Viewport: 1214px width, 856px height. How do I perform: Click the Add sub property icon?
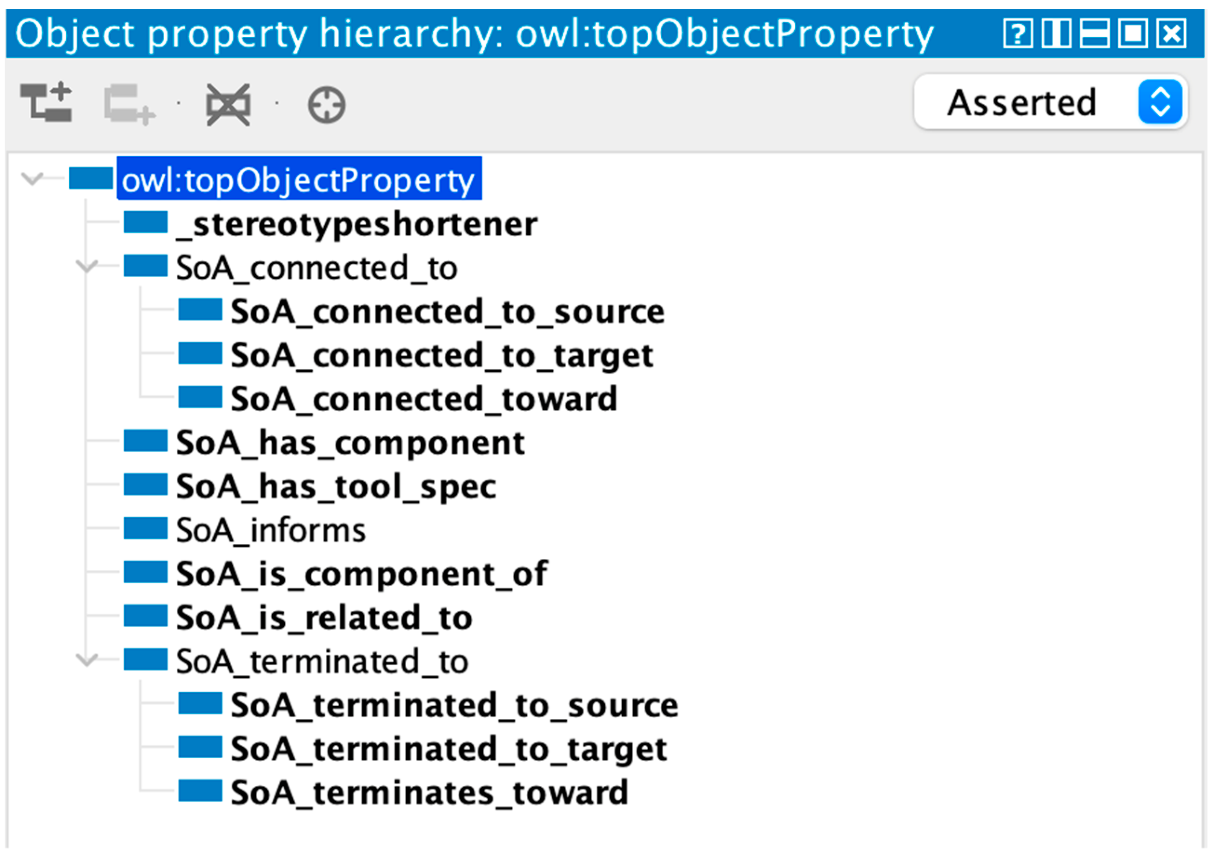point(46,102)
